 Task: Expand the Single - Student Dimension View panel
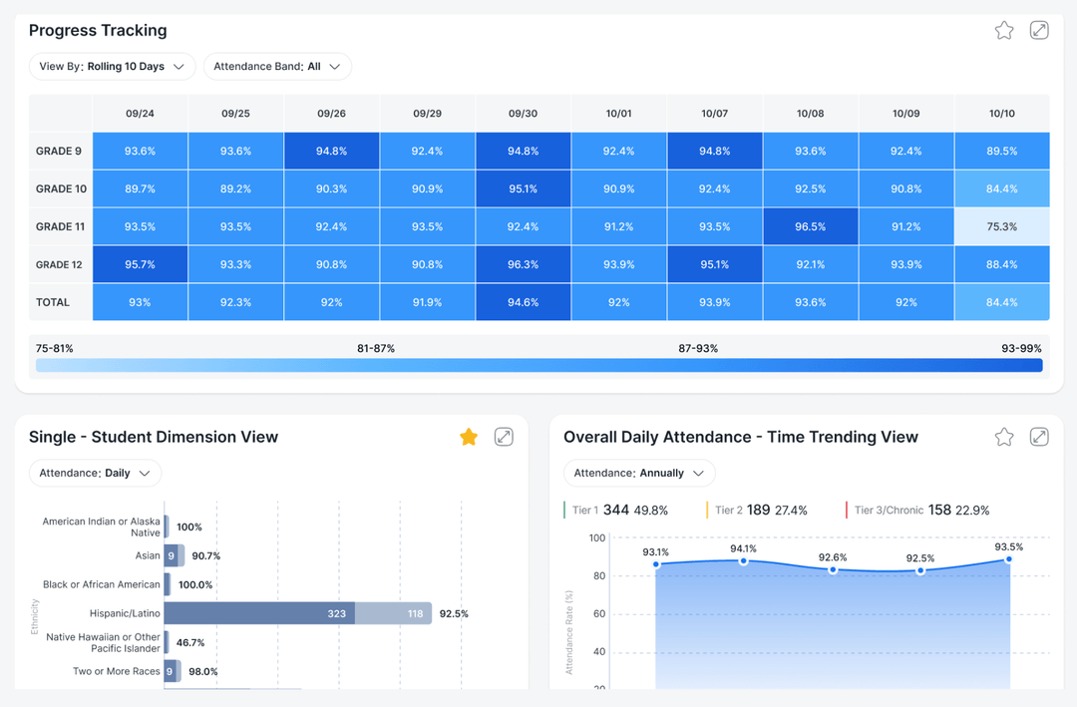tap(505, 437)
